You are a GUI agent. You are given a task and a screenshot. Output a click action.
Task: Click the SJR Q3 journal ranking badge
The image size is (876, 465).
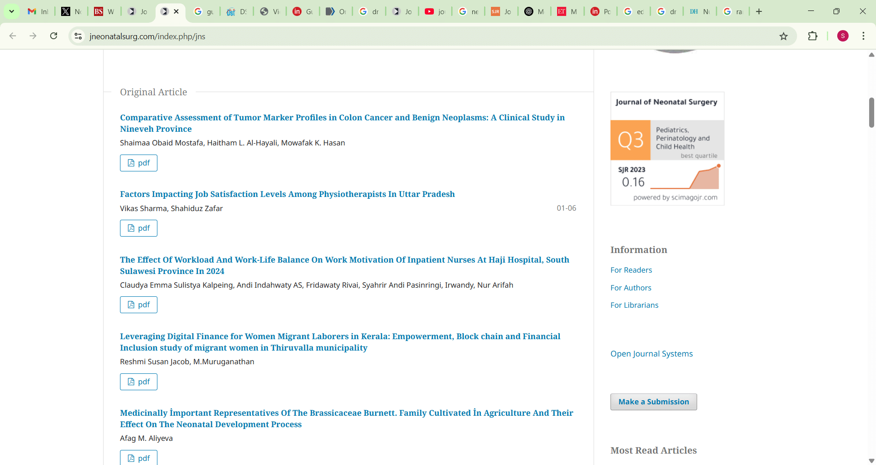point(667,149)
